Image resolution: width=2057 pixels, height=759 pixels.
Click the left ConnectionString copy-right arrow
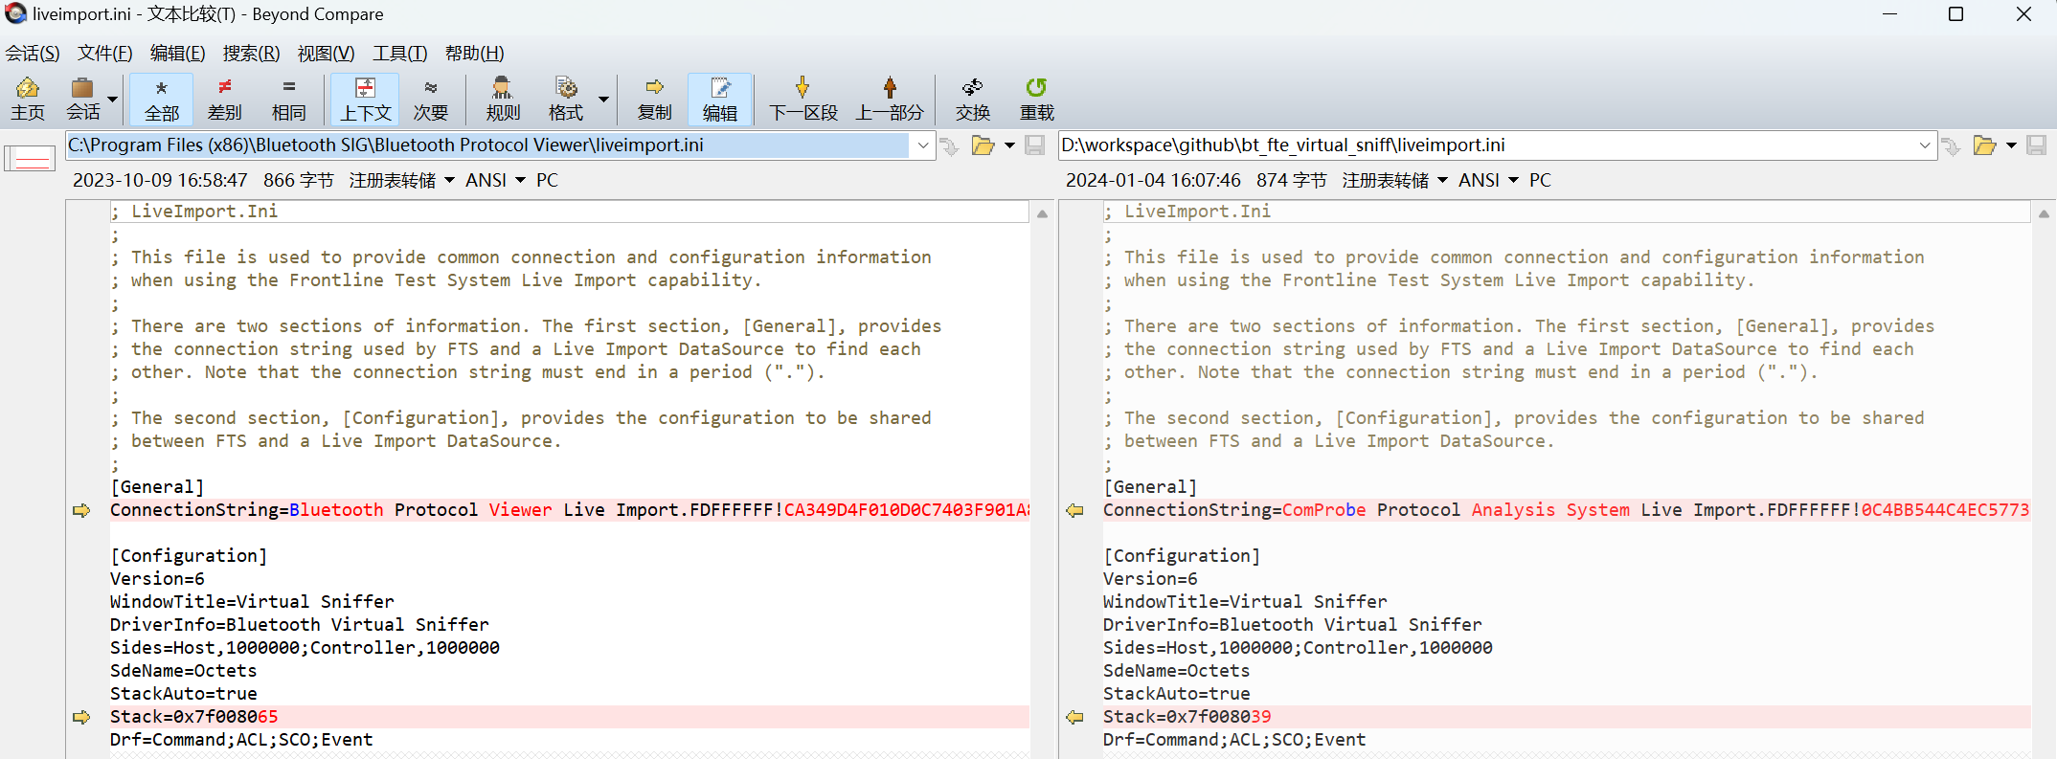pos(81,510)
